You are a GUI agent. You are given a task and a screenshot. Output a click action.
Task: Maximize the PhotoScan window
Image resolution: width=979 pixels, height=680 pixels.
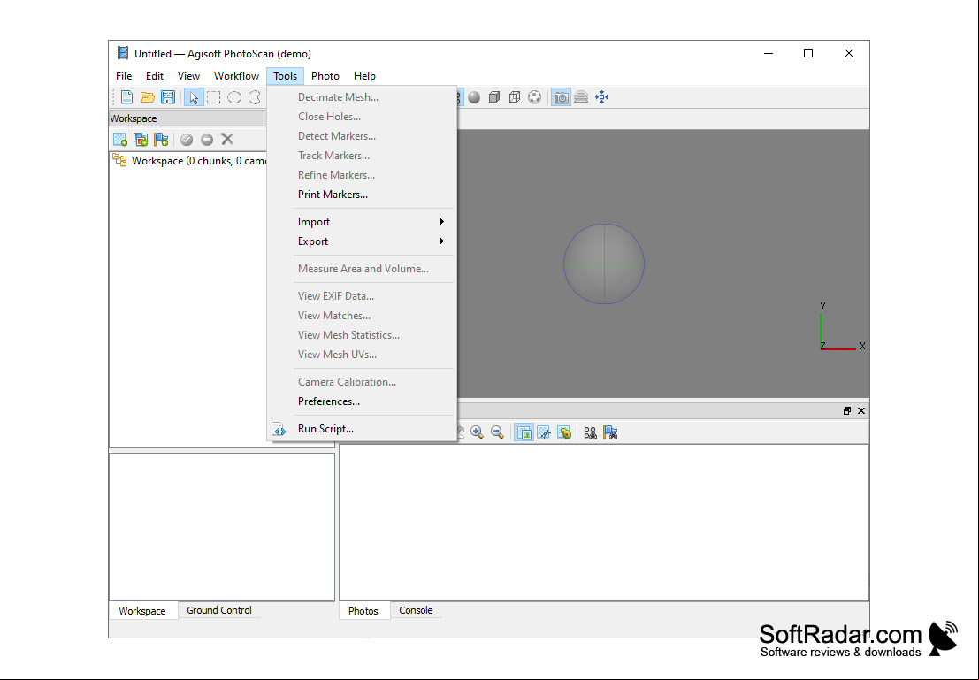coord(808,53)
